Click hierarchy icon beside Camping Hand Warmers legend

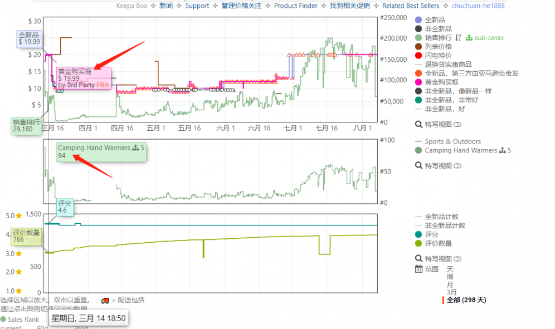502,150
